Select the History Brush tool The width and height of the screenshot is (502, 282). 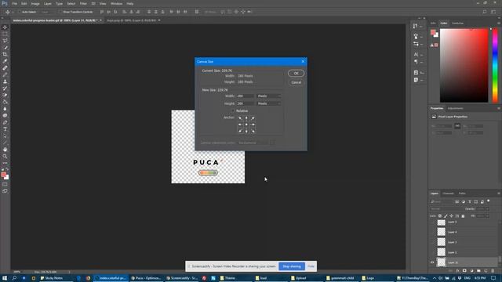pyautogui.click(x=5, y=89)
